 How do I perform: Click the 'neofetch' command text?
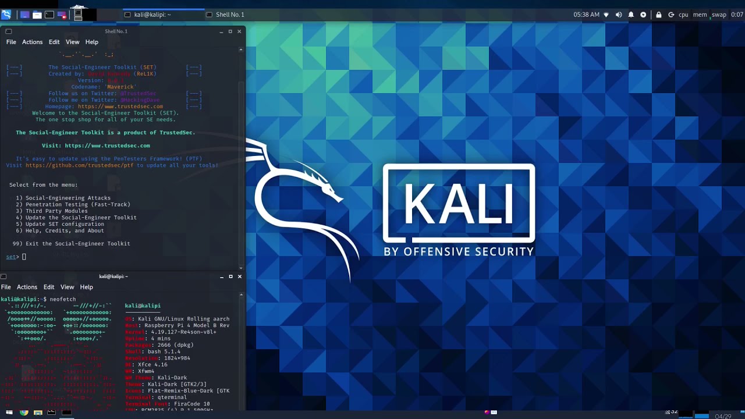pyautogui.click(x=63, y=299)
